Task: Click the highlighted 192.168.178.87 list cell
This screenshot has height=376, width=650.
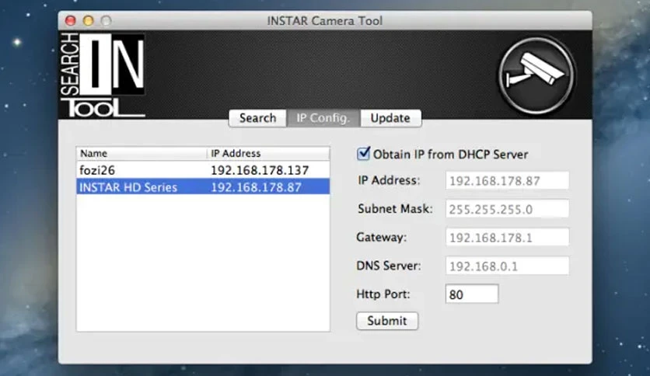Action: click(256, 187)
